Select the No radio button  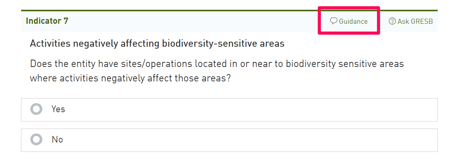(36, 139)
